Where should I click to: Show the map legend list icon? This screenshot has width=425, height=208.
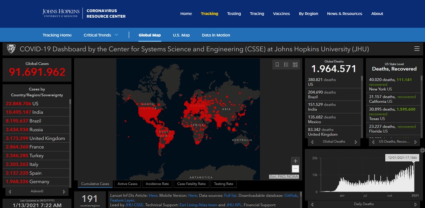[x=286, y=64]
